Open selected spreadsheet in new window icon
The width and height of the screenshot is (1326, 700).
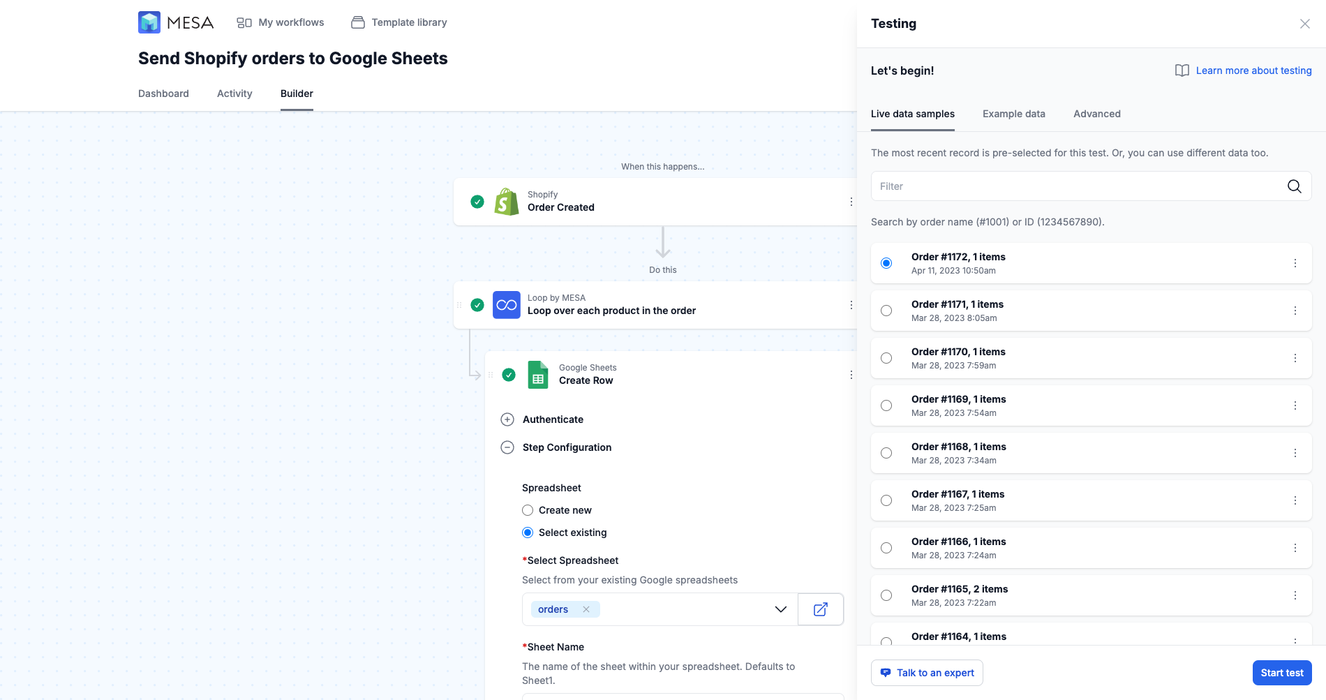click(x=821, y=609)
